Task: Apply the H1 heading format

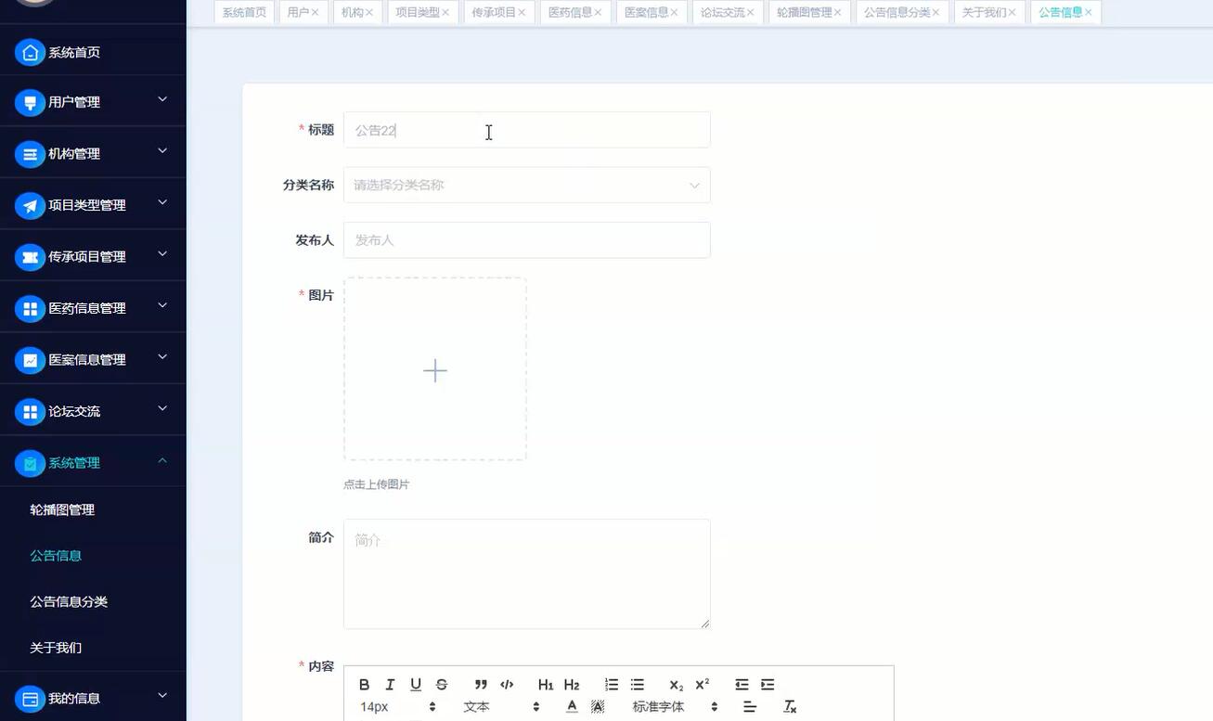Action: pyautogui.click(x=545, y=684)
